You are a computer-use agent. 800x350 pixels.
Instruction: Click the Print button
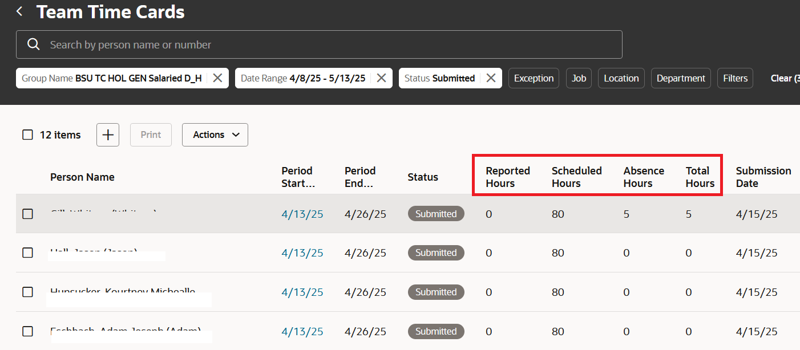151,135
